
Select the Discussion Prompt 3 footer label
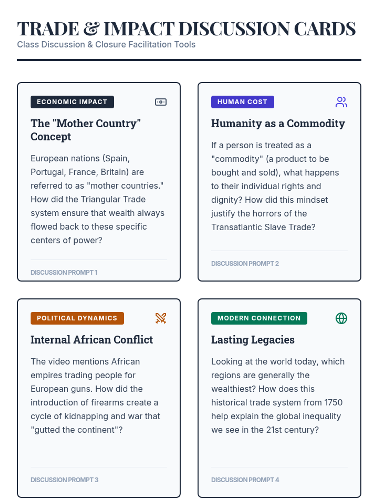[64, 480]
